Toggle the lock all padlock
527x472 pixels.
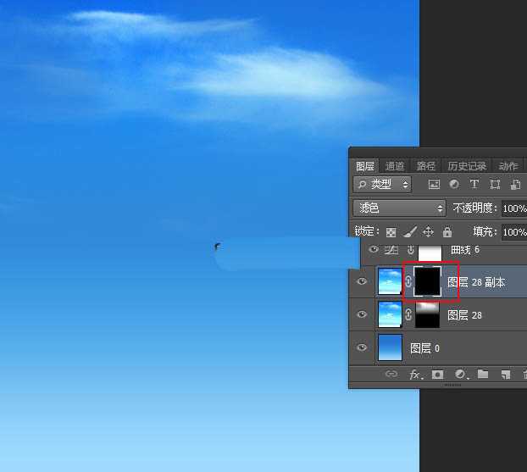(x=447, y=231)
